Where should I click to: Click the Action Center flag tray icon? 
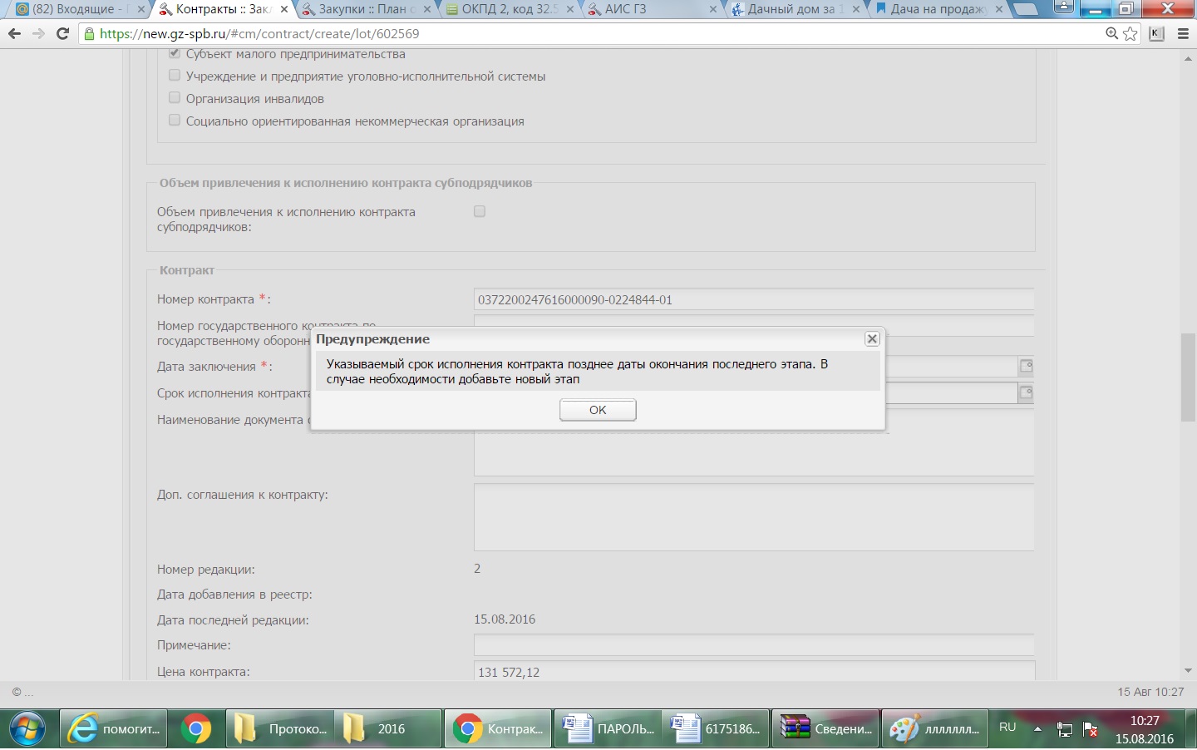(x=1091, y=730)
